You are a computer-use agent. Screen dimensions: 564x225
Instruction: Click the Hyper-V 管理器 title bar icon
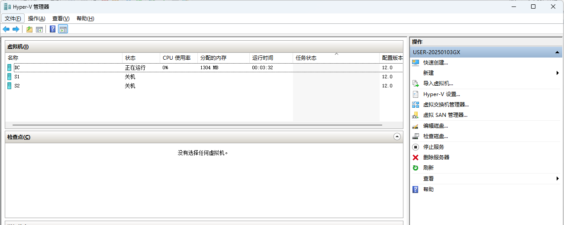(7, 6)
